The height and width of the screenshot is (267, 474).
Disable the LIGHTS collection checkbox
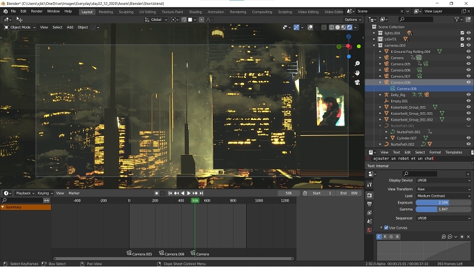tap(462, 39)
